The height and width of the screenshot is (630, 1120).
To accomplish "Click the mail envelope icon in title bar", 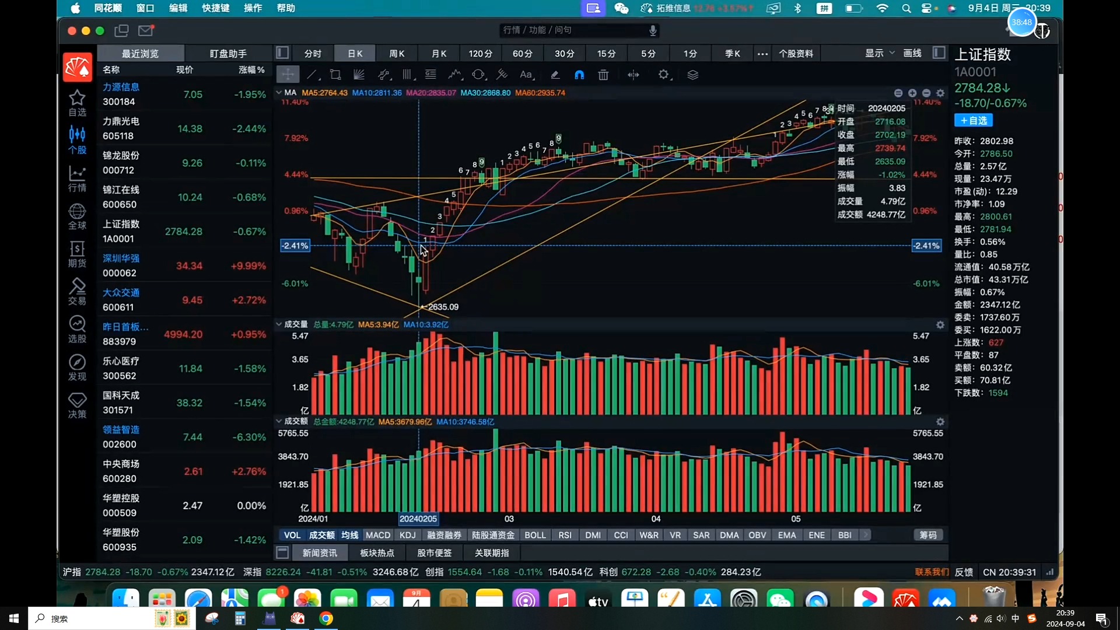I will coord(146,30).
